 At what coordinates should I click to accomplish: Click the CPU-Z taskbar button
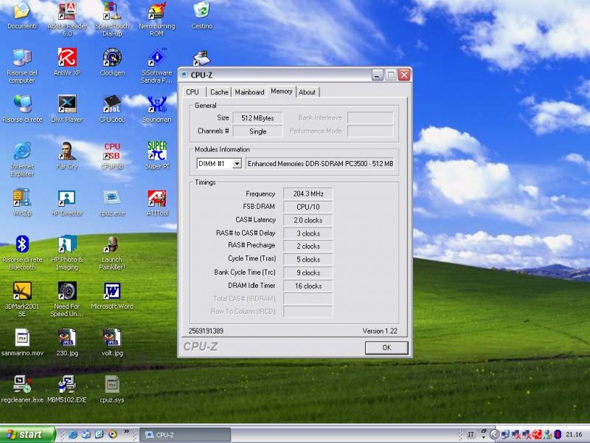pyautogui.click(x=185, y=435)
